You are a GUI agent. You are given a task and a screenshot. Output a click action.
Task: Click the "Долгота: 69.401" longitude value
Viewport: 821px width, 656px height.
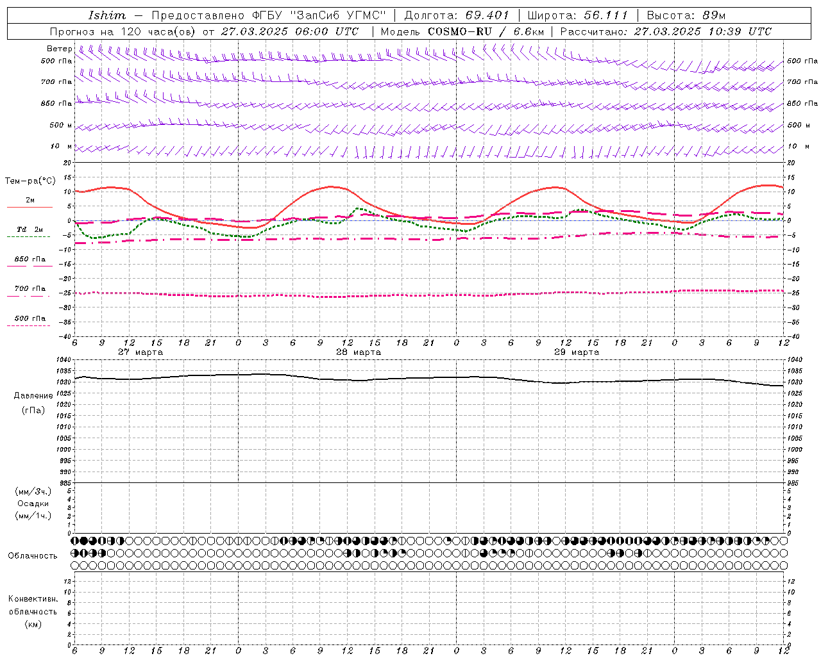[457, 15]
